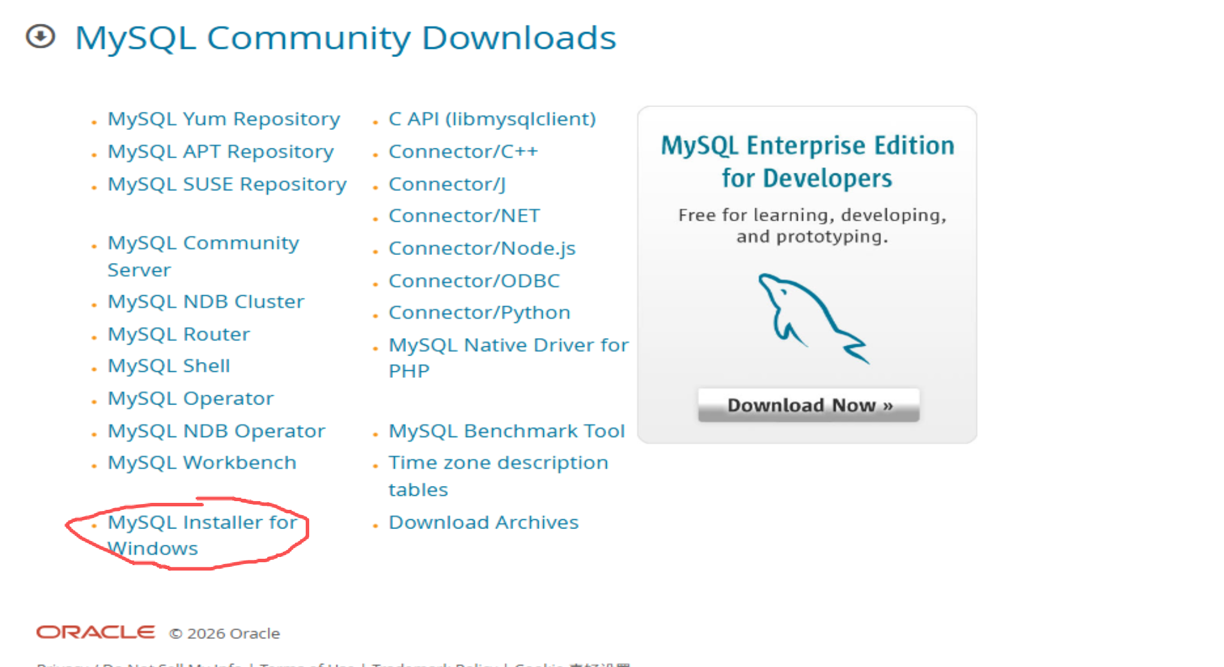Open MySQL Yum Repository link
The image size is (1224, 667).
coord(224,119)
